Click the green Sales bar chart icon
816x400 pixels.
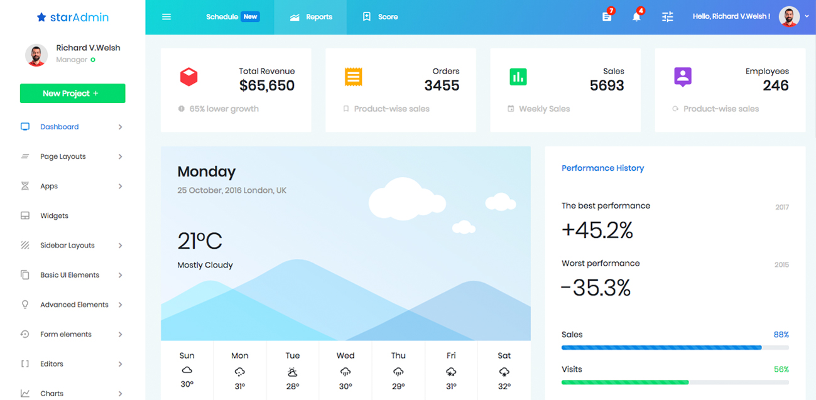pos(518,77)
